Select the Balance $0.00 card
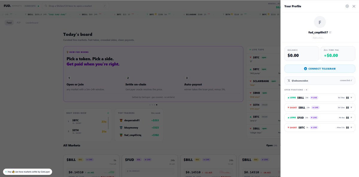Image resolution: width=359 pixels, height=177 pixels. [x=302, y=53]
